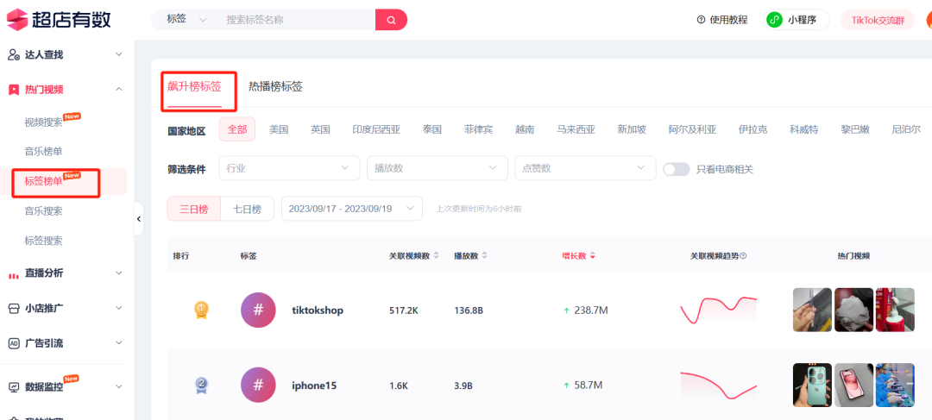932x420 pixels.
Task: Open 标签榜单 in the sidebar
Action: point(43,182)
